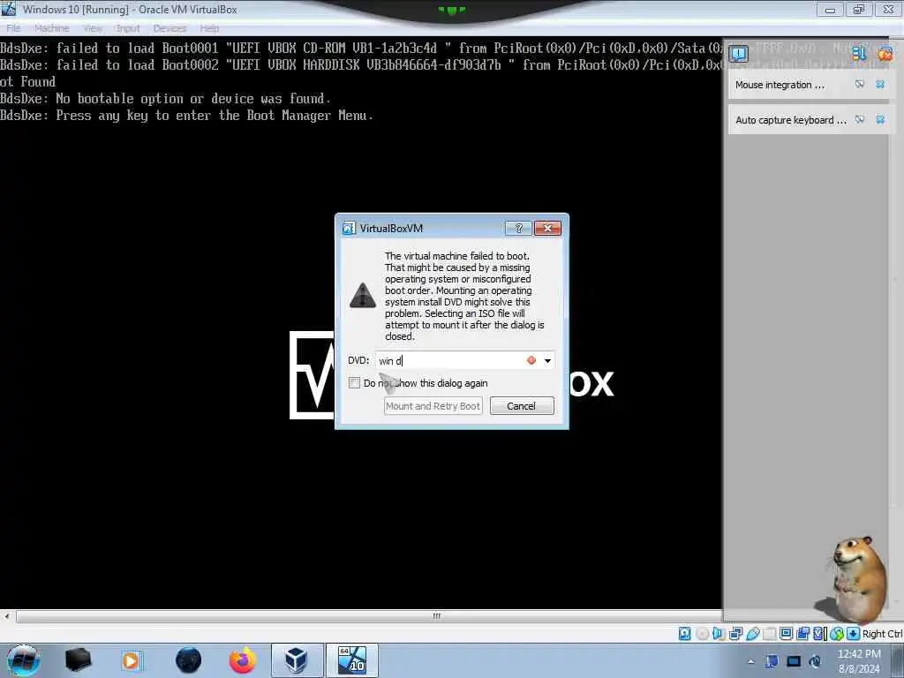The height and width of the screenshot is (678, 904).
Task: Open the Windows Start menu orb
Action: pyautogui.click(x=24, y=660)
